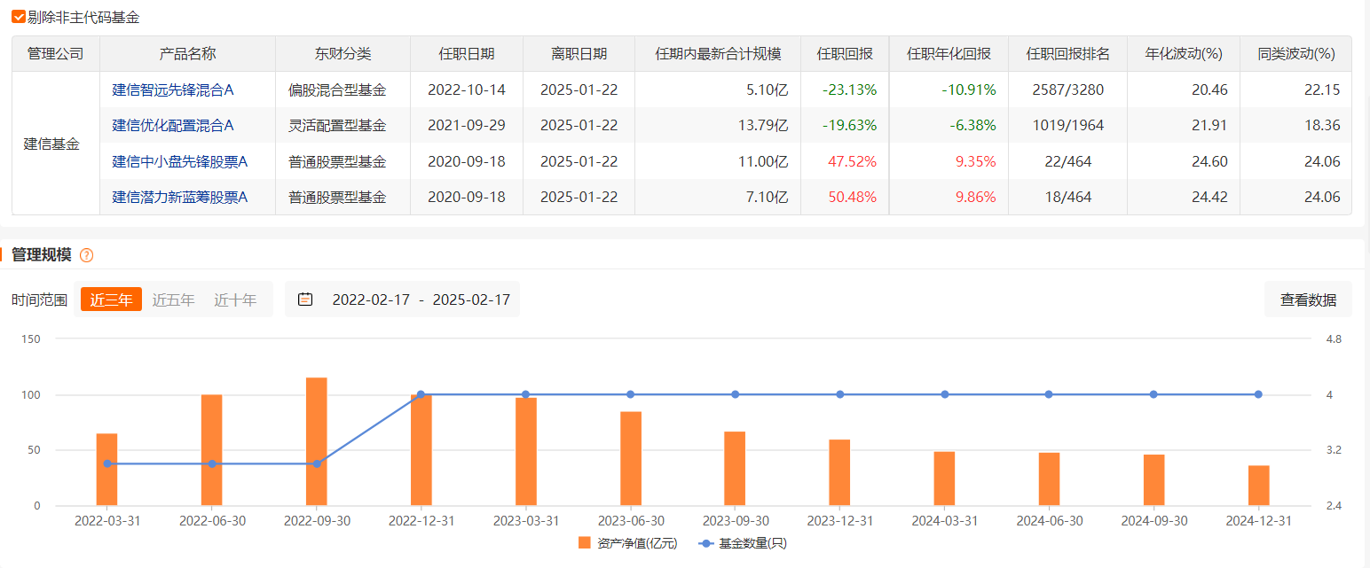Click the 2022-12-31 fund count data point
Screen dimensions: 1370x568
tap(421, 394)
